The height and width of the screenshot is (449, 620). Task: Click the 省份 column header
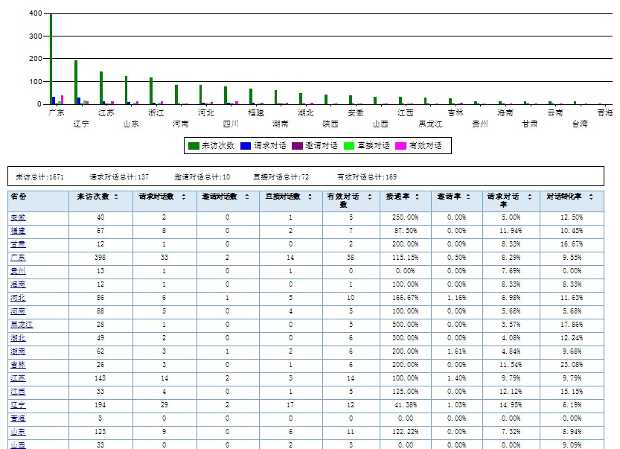coord(19,197)
